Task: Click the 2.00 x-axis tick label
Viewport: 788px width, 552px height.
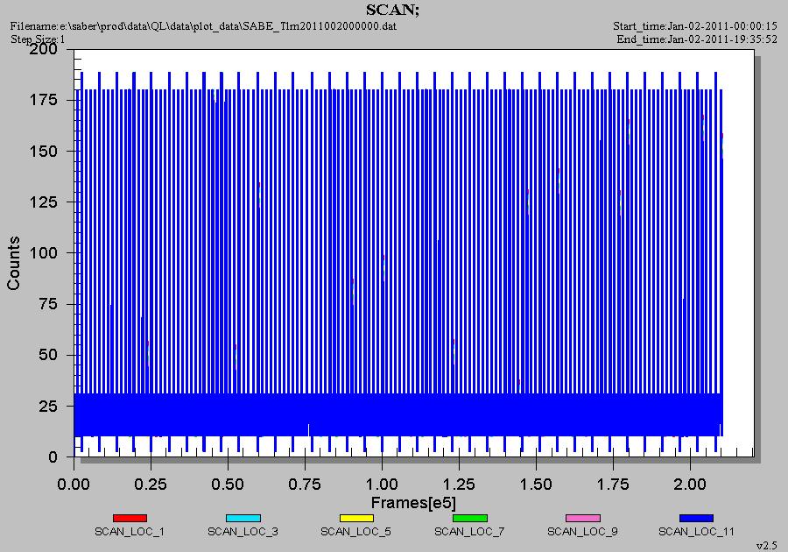Action: point(690,485)
